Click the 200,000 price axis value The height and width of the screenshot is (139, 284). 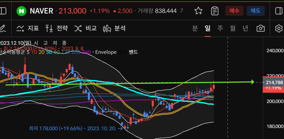[x=275, y=101]
